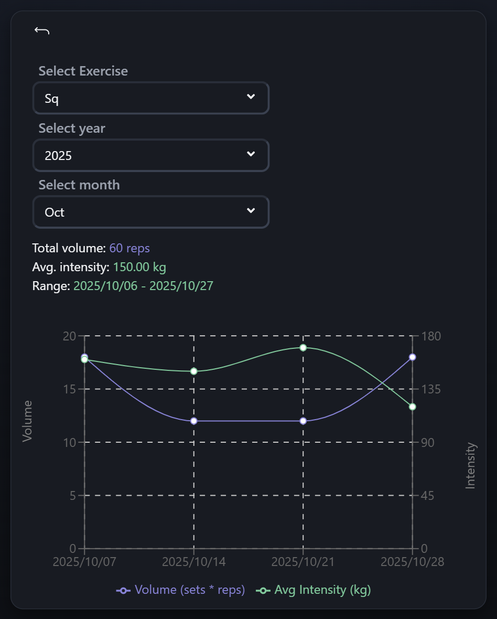Click the 135 tick on the intensity axis
The height and width of the screenshot is (619, 497).
coord(431,389)
